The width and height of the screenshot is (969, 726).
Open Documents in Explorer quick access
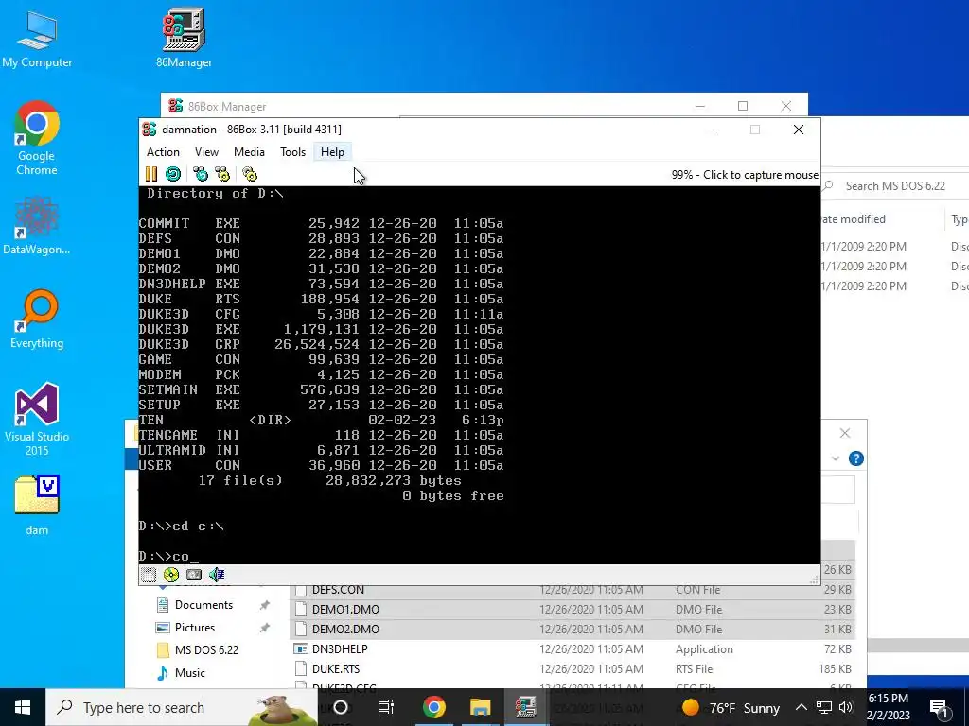(203, 605)
